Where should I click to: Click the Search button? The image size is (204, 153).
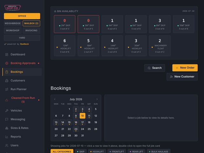[155, 68]
